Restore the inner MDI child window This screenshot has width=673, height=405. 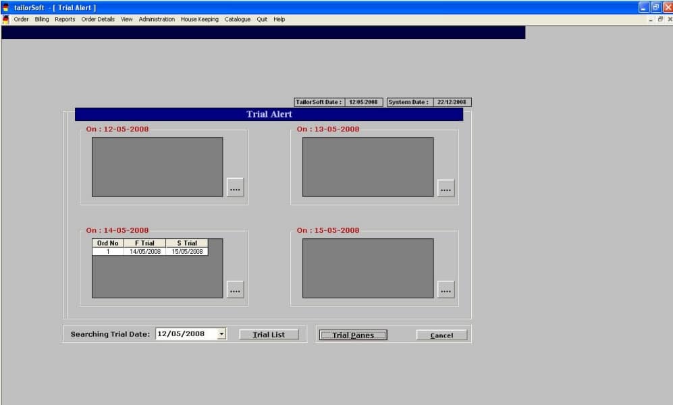coord(661,20)
